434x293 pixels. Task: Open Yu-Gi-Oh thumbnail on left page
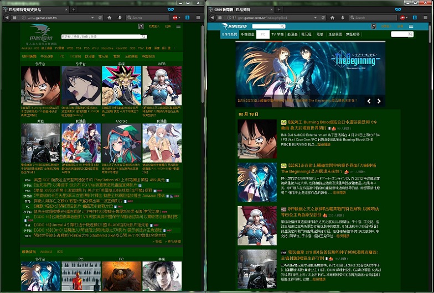pyautogui.click(x=122, y=86)
